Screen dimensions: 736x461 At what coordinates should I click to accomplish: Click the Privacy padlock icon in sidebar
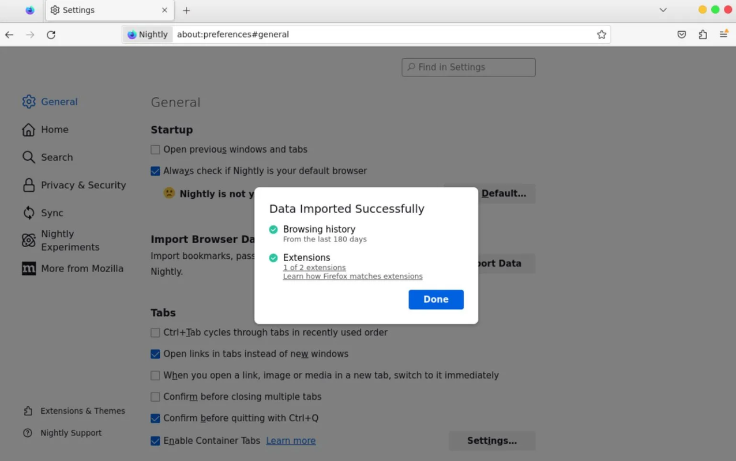tap(29, 185)
